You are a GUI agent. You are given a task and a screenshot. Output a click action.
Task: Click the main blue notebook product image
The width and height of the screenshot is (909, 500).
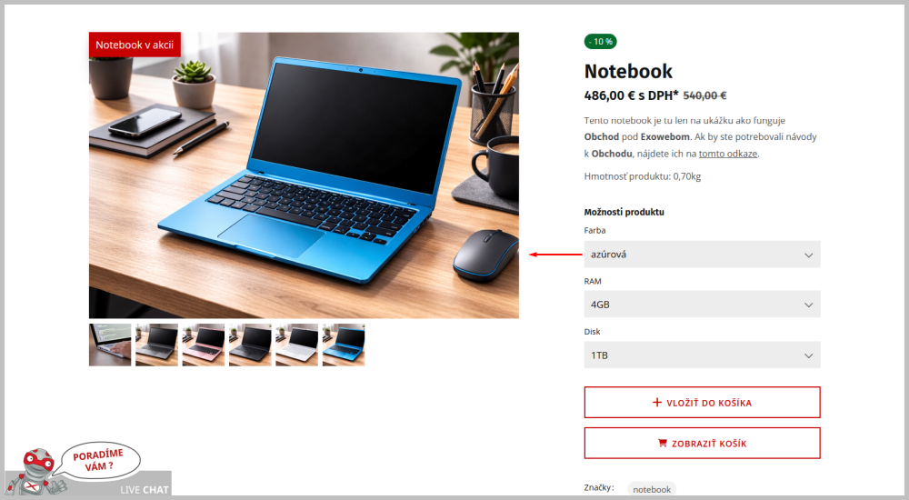tap(304, 175)
